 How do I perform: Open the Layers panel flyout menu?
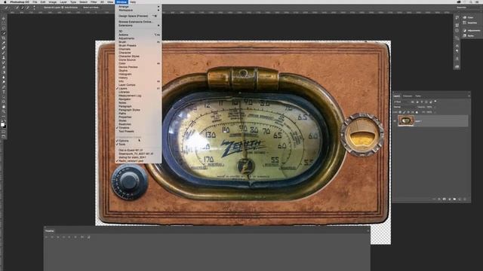(x=469, y=96)
